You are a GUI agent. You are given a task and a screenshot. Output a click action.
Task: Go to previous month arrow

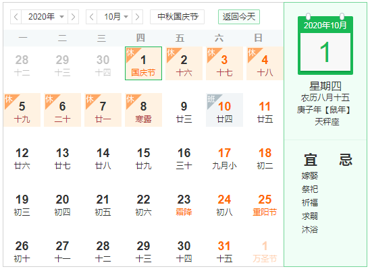pos(92,17)
